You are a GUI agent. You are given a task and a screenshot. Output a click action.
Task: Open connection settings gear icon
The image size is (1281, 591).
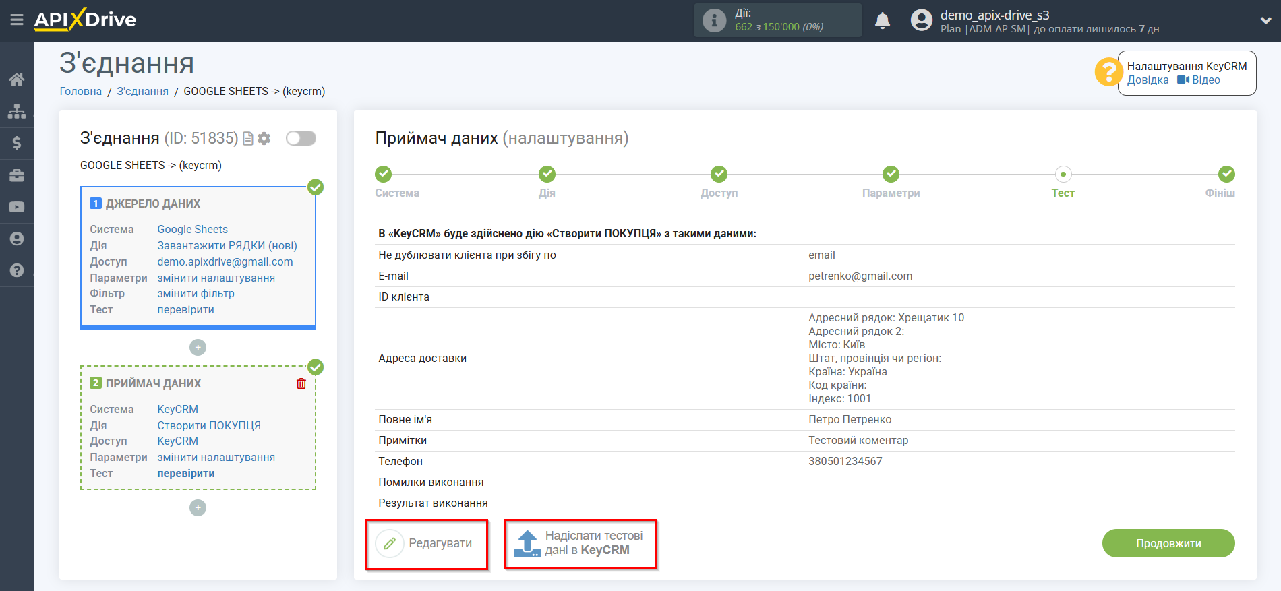(264, 139)
